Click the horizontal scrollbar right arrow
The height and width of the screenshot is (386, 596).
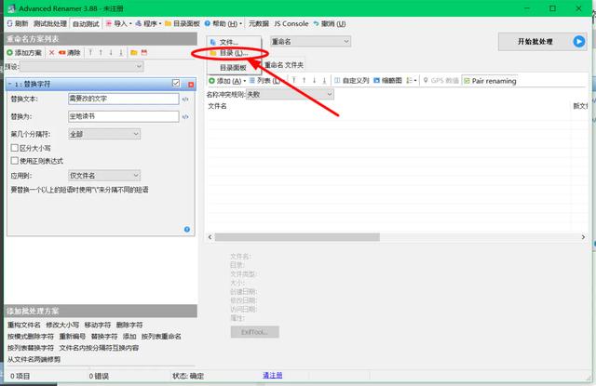tap(583, 237)
